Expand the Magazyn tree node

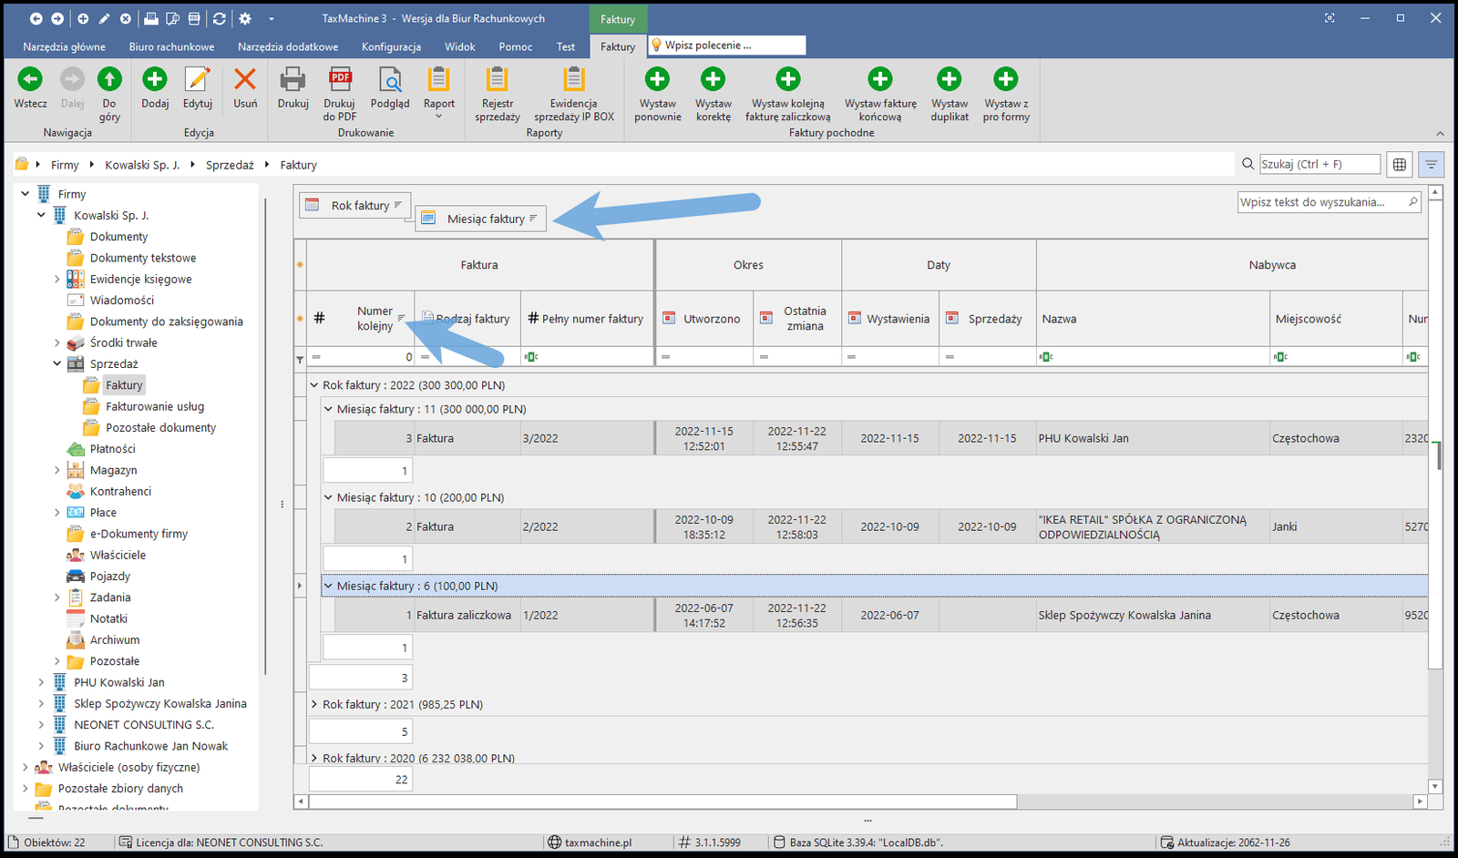(57, 470)
